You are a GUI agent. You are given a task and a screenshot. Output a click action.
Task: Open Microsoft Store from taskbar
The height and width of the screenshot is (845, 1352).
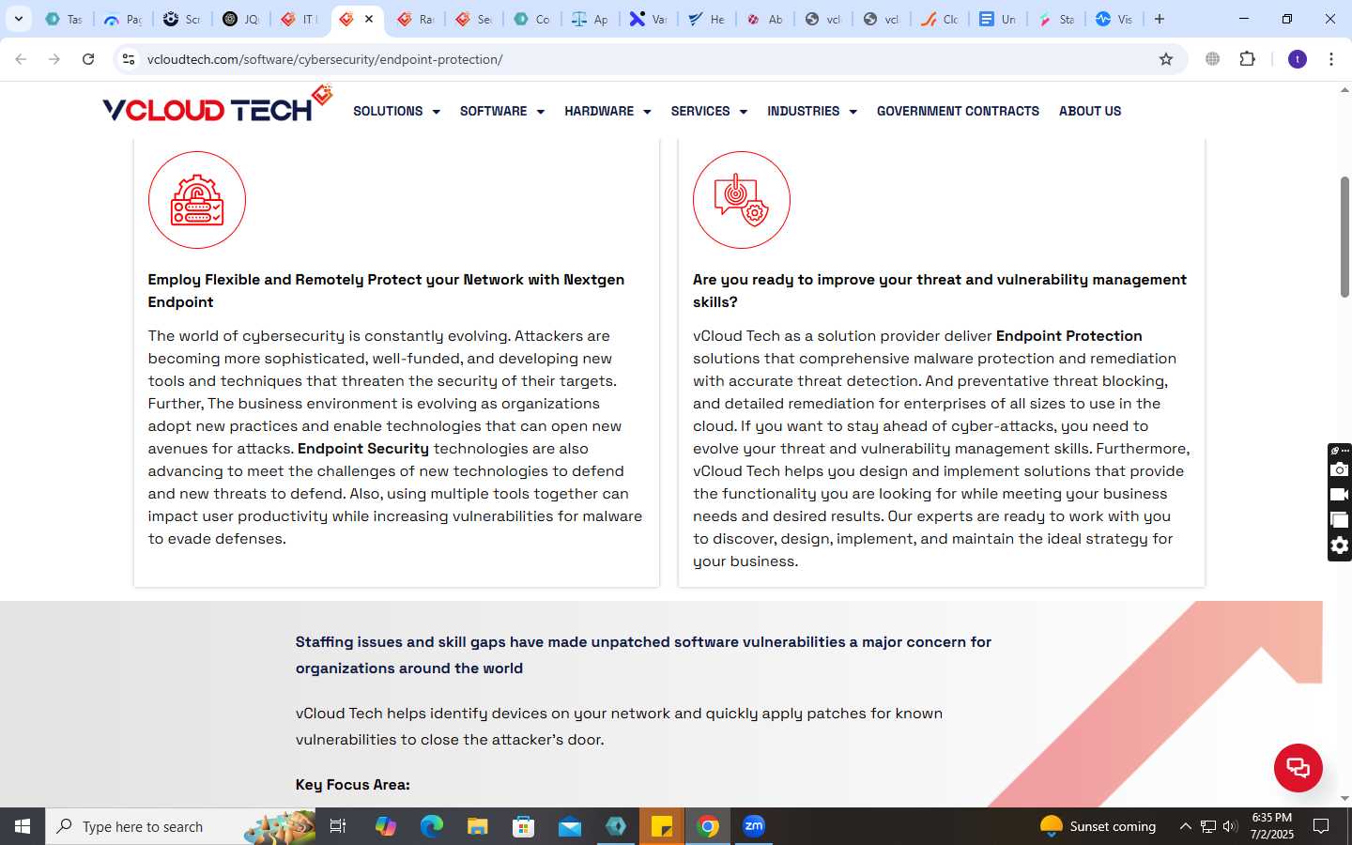click(x=523, y=826)
